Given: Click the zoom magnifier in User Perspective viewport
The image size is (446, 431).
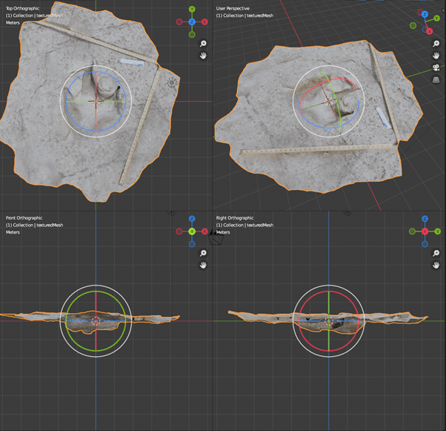Looking at the screenshot, I should pos(437,44).
